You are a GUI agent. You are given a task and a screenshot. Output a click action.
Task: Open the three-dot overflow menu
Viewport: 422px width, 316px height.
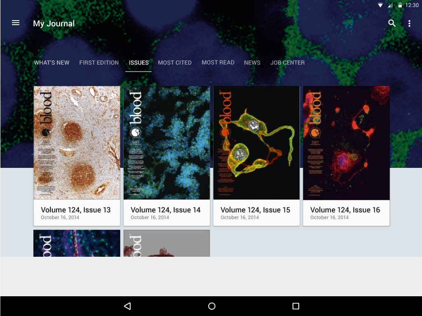(409, 23)
